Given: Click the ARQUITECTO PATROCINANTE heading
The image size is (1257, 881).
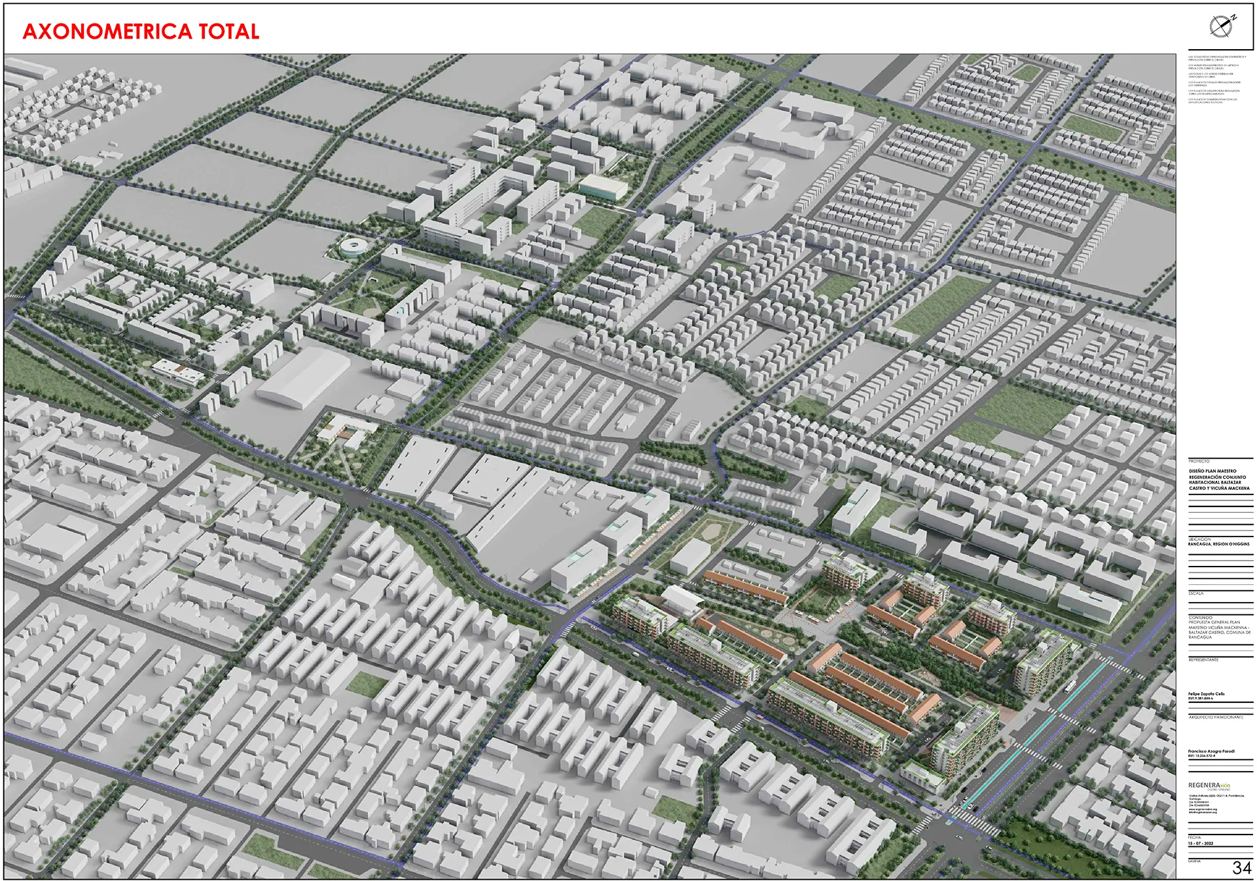Looking at the screenshot, I should click(x=1215, y=718).
